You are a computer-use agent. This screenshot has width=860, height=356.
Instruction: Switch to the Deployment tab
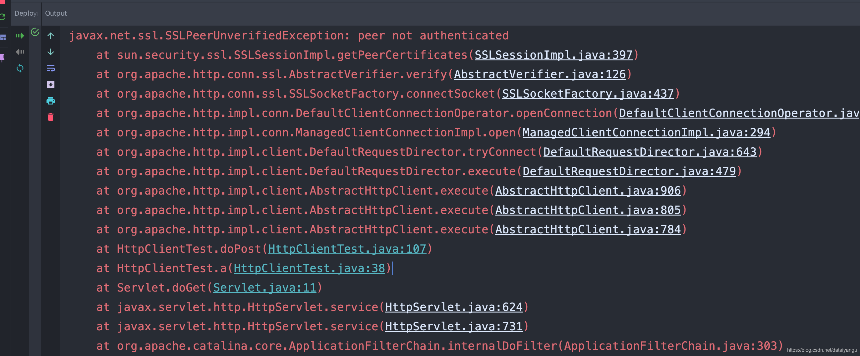26,13
